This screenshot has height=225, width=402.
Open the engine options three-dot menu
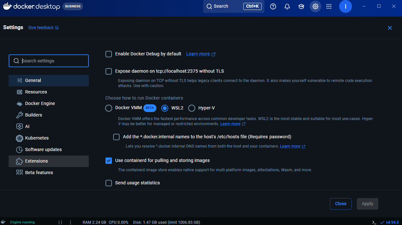[x=71, y=222]
